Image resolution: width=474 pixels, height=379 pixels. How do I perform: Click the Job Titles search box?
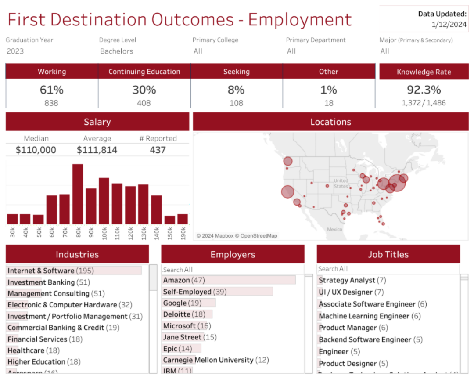tap(388, 269)
